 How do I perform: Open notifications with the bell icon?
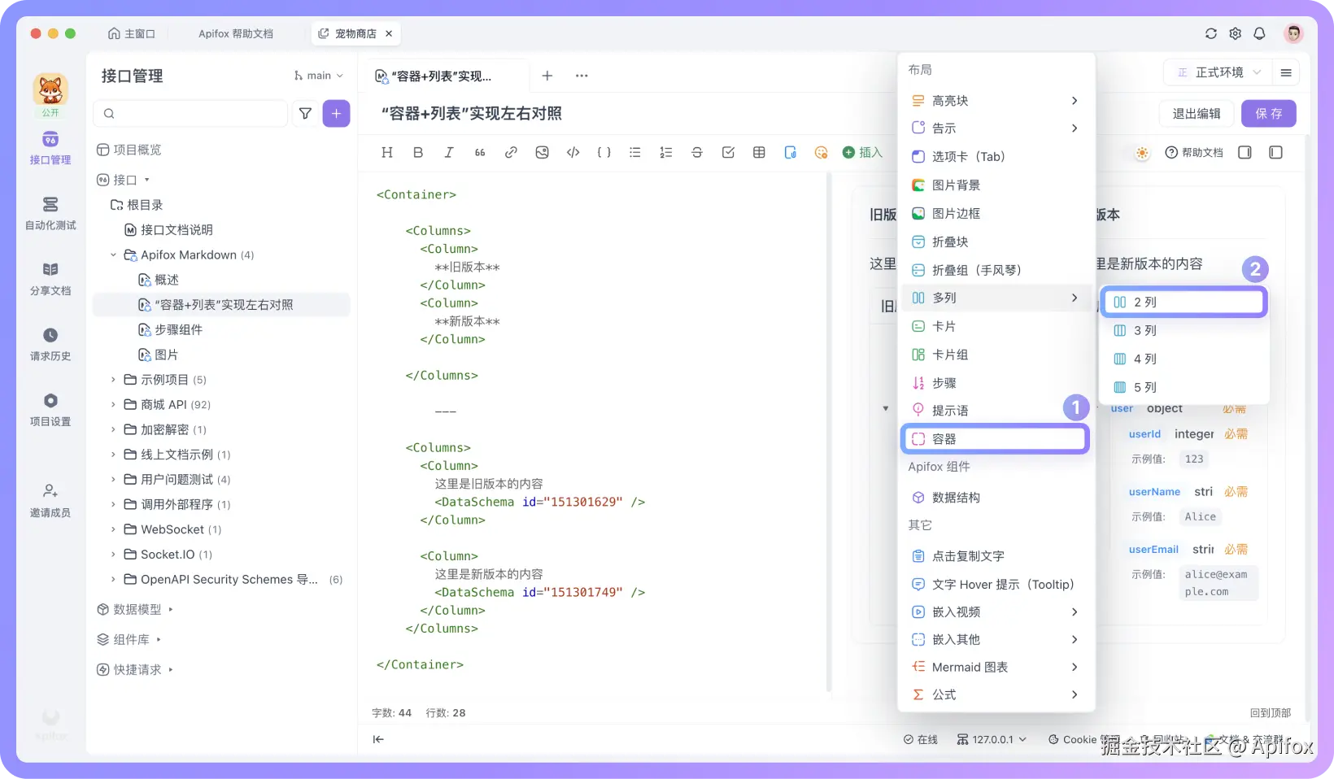pyautogui.click(x=1260, y=33)
